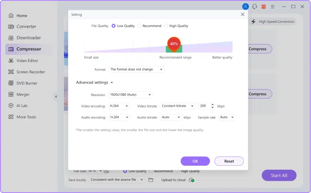This screenshot has width=311, height=193.
Task: Click the user account avatar icon
Action: coord(245,7)
